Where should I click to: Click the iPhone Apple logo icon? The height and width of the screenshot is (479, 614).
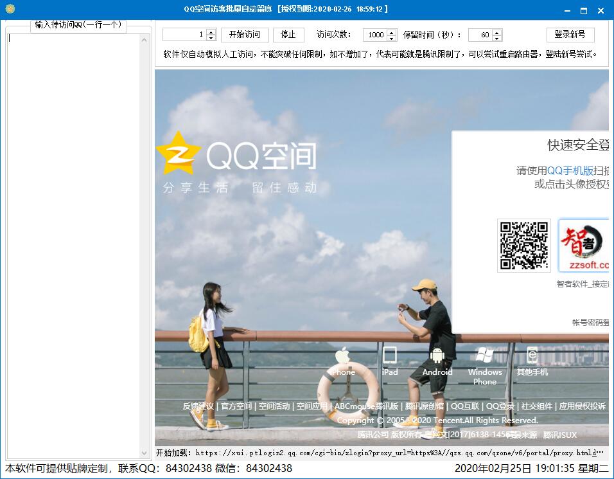click(342, 356)
